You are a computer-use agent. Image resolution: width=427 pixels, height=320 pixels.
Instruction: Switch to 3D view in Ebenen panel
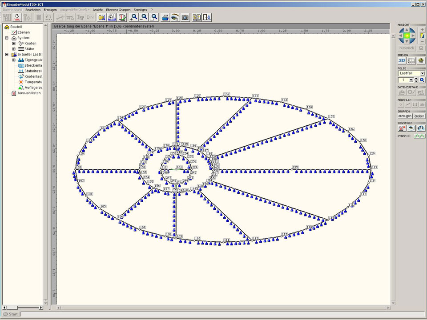[x=402, y=60]
